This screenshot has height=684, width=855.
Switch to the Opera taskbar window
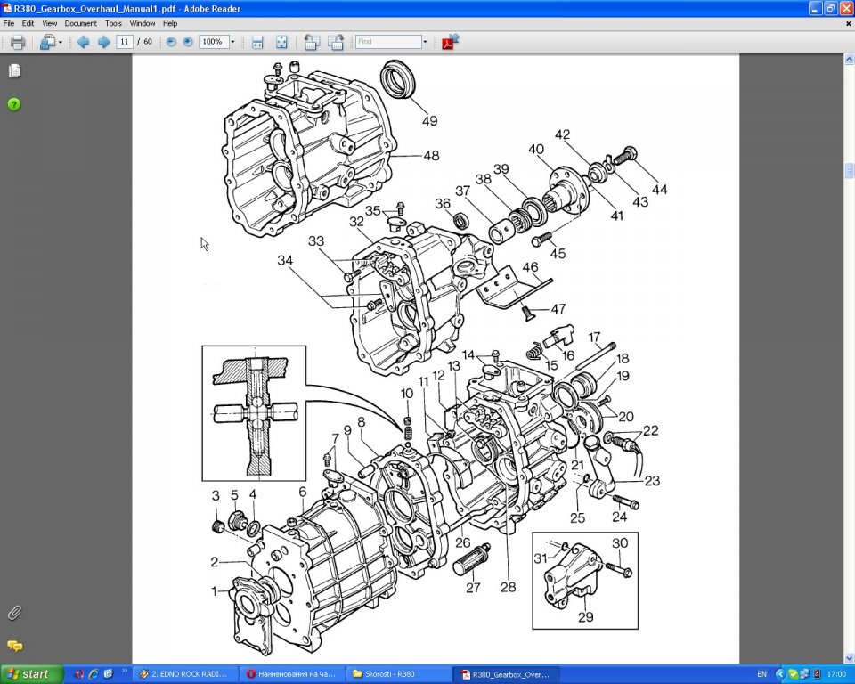[291, 674]
